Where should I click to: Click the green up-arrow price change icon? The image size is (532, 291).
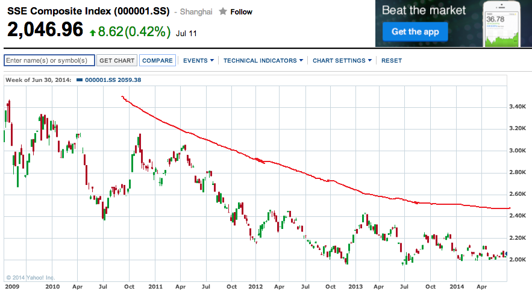point(92,31)
